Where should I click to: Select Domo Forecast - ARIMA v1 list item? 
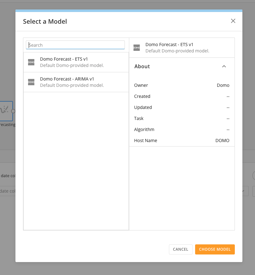pyautogui.click(x=76, y=82)
